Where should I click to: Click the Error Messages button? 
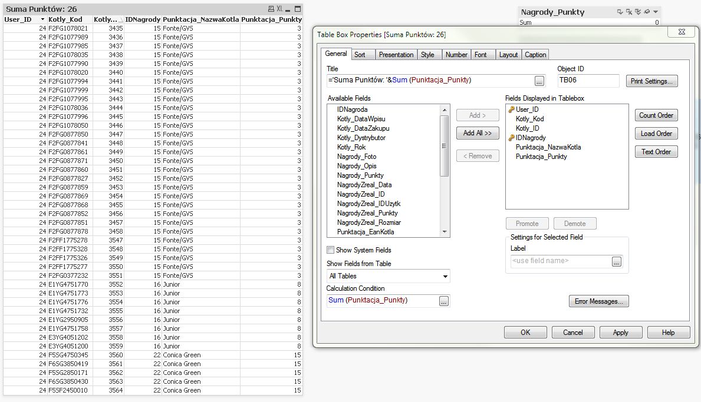(598, 301)
